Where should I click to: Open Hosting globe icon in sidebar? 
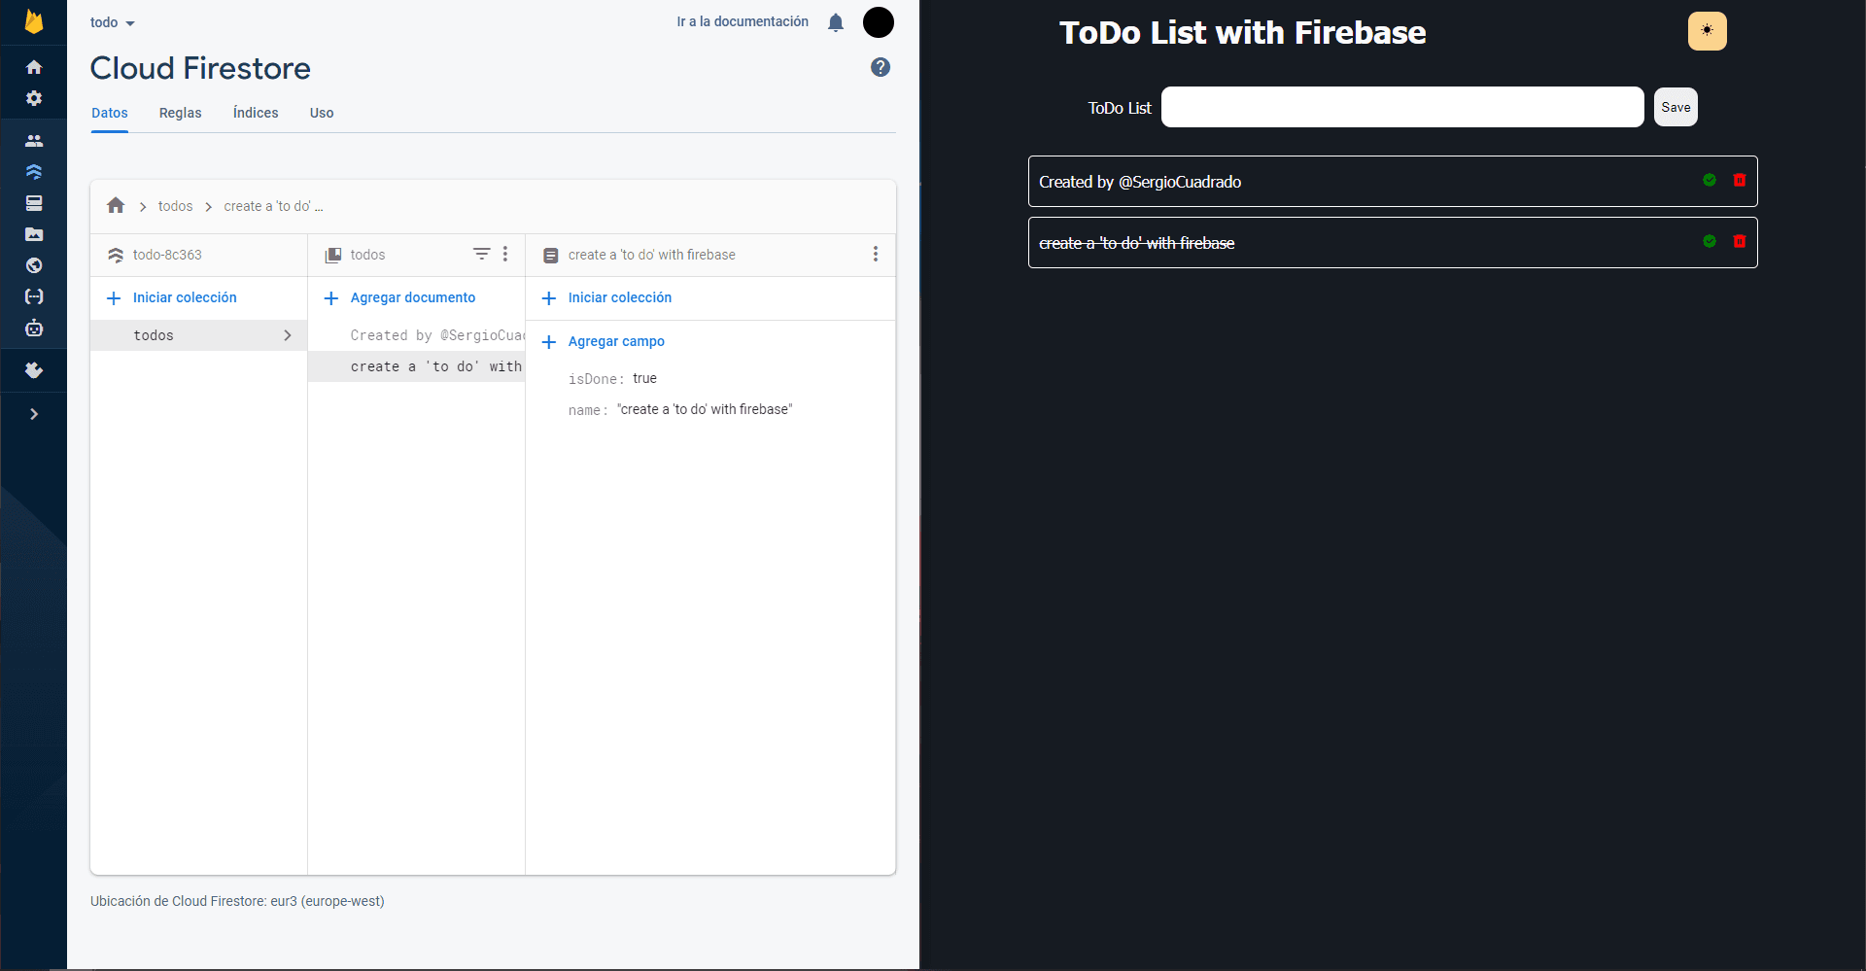34,265
